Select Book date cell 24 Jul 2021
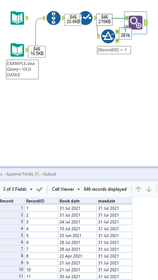Screen dimensions: 158x280 (77, 222)
